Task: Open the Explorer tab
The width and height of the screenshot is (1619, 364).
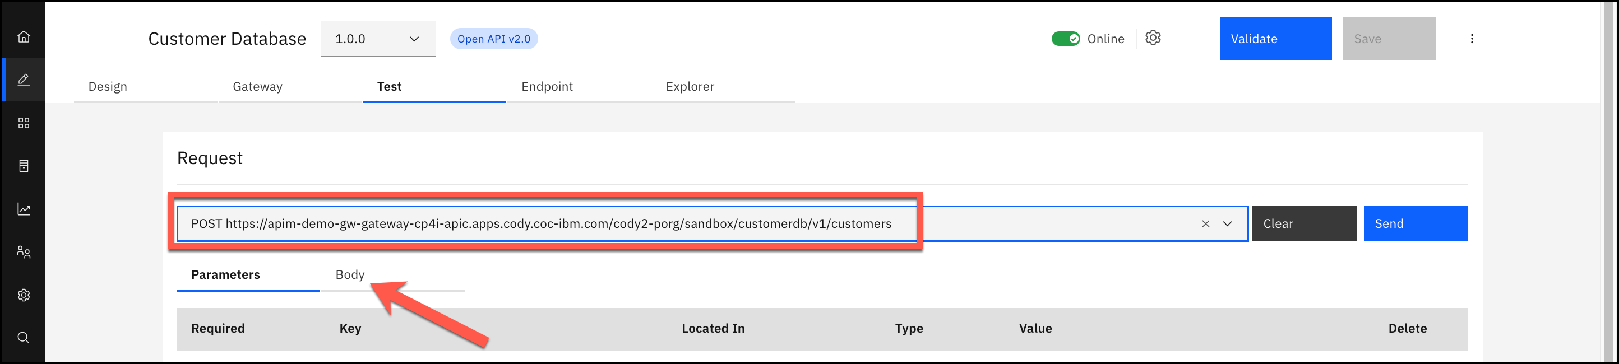Action: click(x=690, y=87)
